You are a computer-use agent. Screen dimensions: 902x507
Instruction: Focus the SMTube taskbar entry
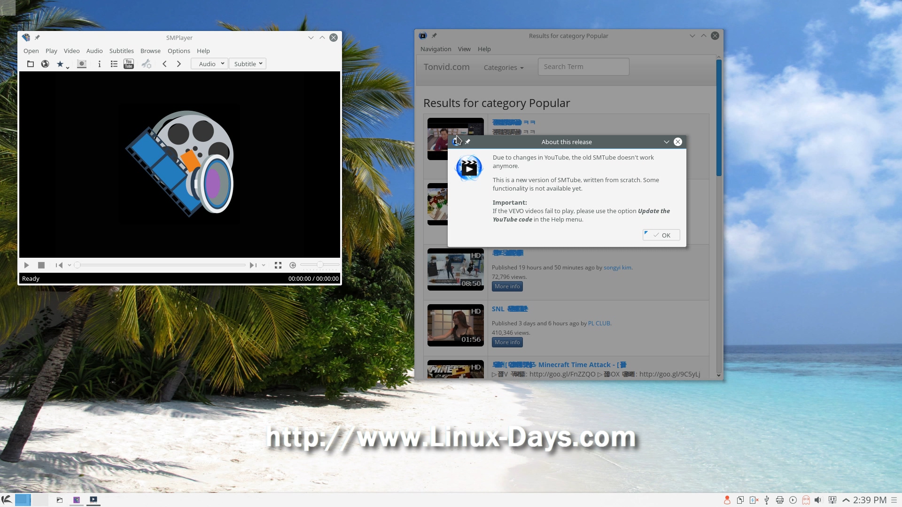point(93,500)
